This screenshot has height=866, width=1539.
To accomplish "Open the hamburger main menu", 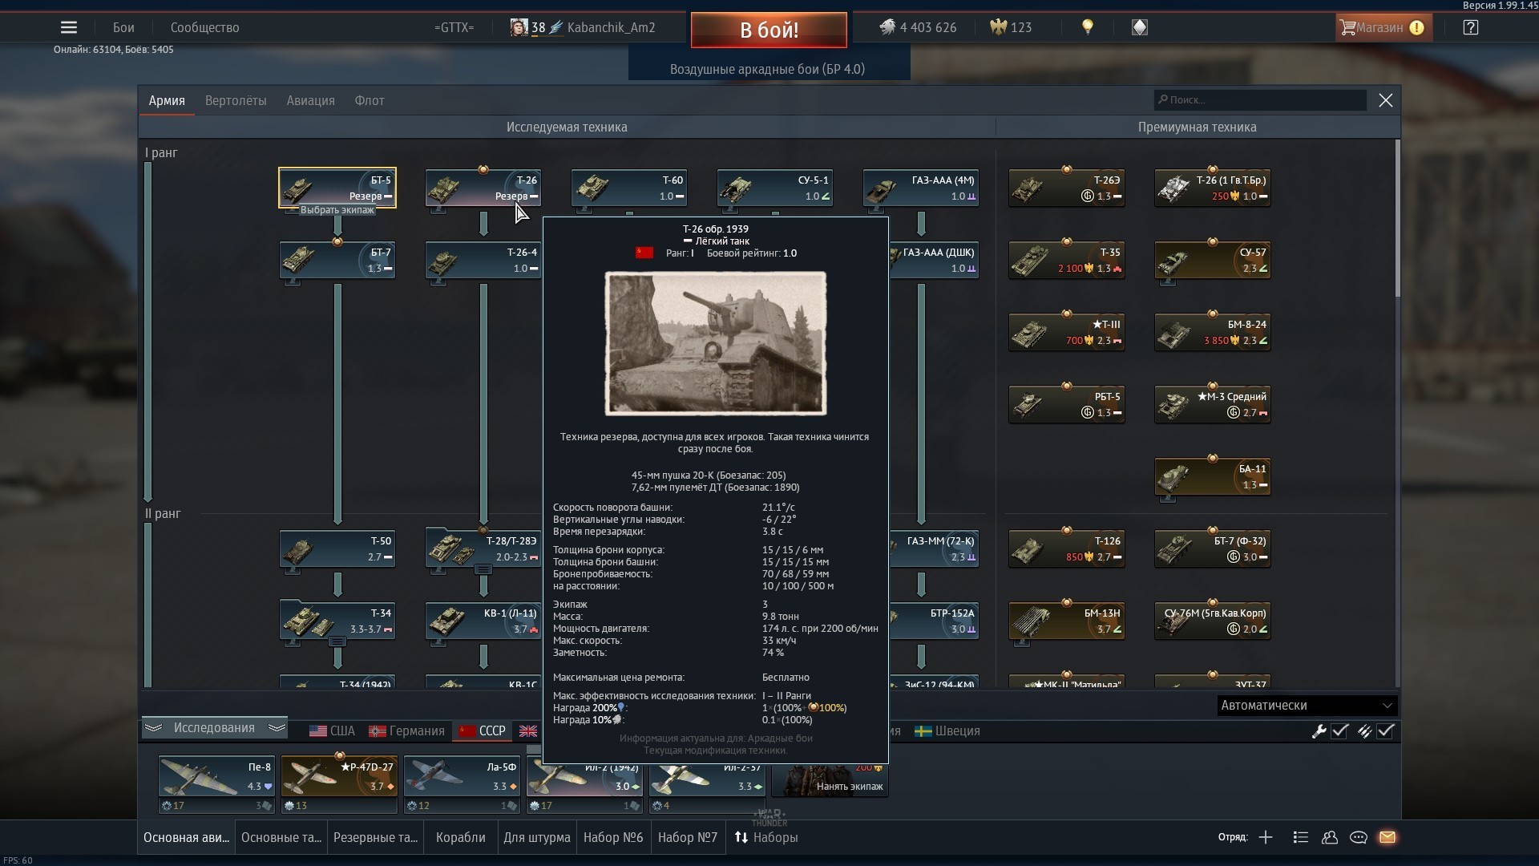I will (x=69, y=27).
